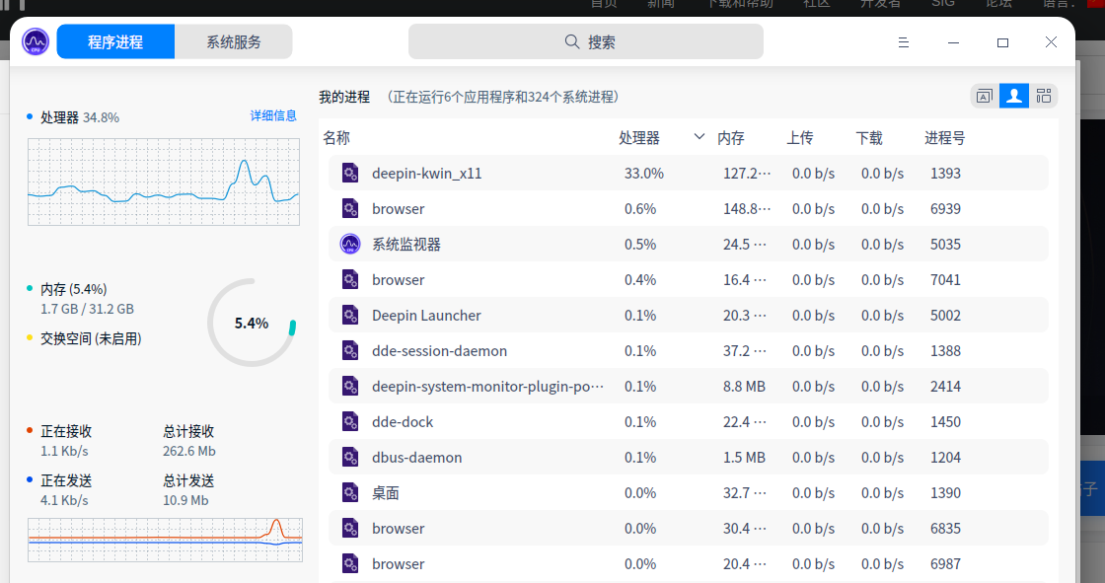This screenshot has width=1105, height=583.
Task: Click the icon of browser process 6939
Action: pos(350,209)
